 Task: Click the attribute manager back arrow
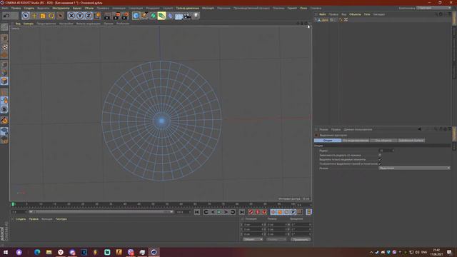click(x=420, y=129)
